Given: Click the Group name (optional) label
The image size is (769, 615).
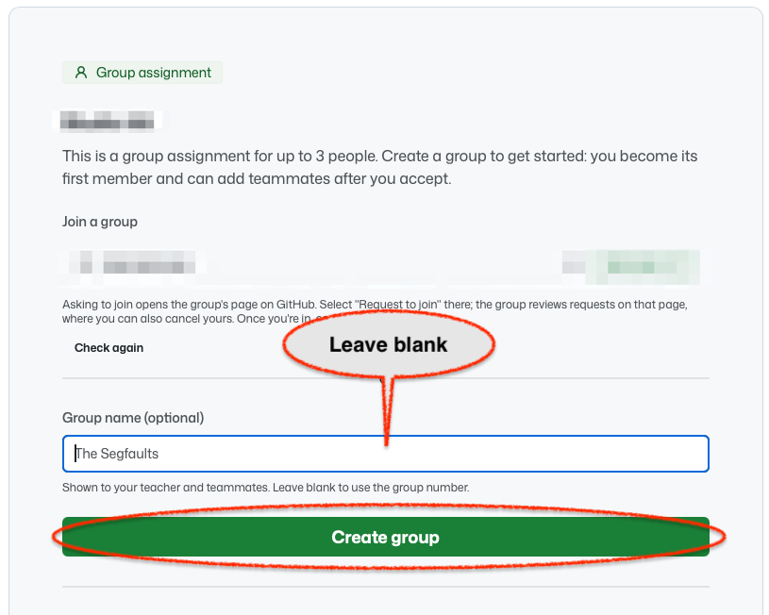Looking at the screenshot, I should tap(133, 418).
